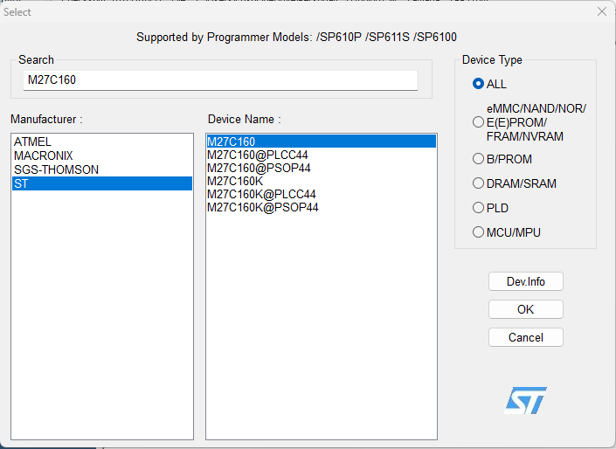Screen dimensions: 616x449
Task: Select ATMEL in the manufacturer list
Action: [x=33, y=142]
